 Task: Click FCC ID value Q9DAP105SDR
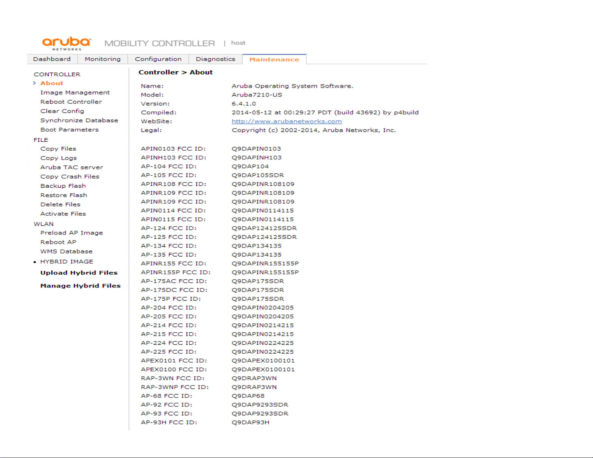[x=258, y=175]
